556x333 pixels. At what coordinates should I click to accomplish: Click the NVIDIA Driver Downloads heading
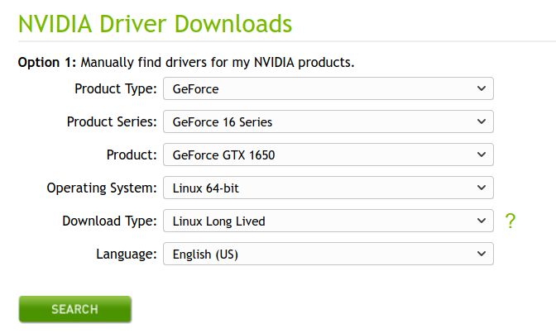pos(155,24)
